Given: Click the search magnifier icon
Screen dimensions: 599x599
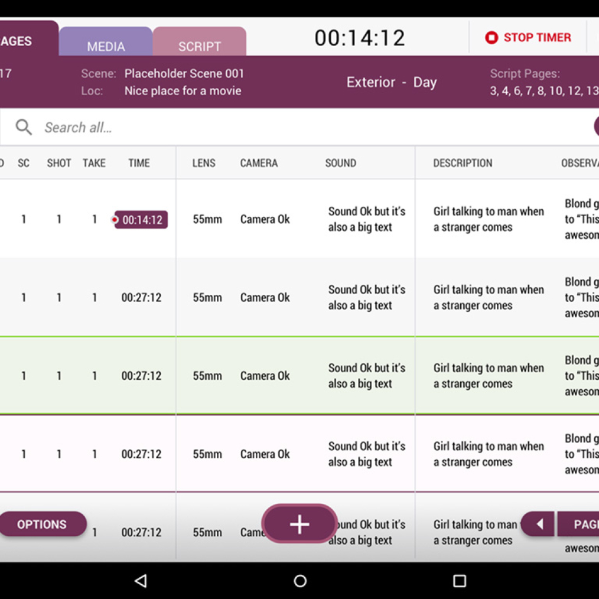Looking at the screenshot, I should tap(24, 127).
